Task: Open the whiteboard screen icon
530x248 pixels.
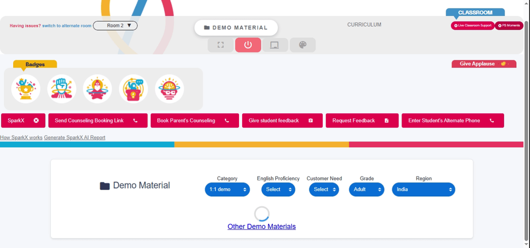Action: click(x=275, y=45)
